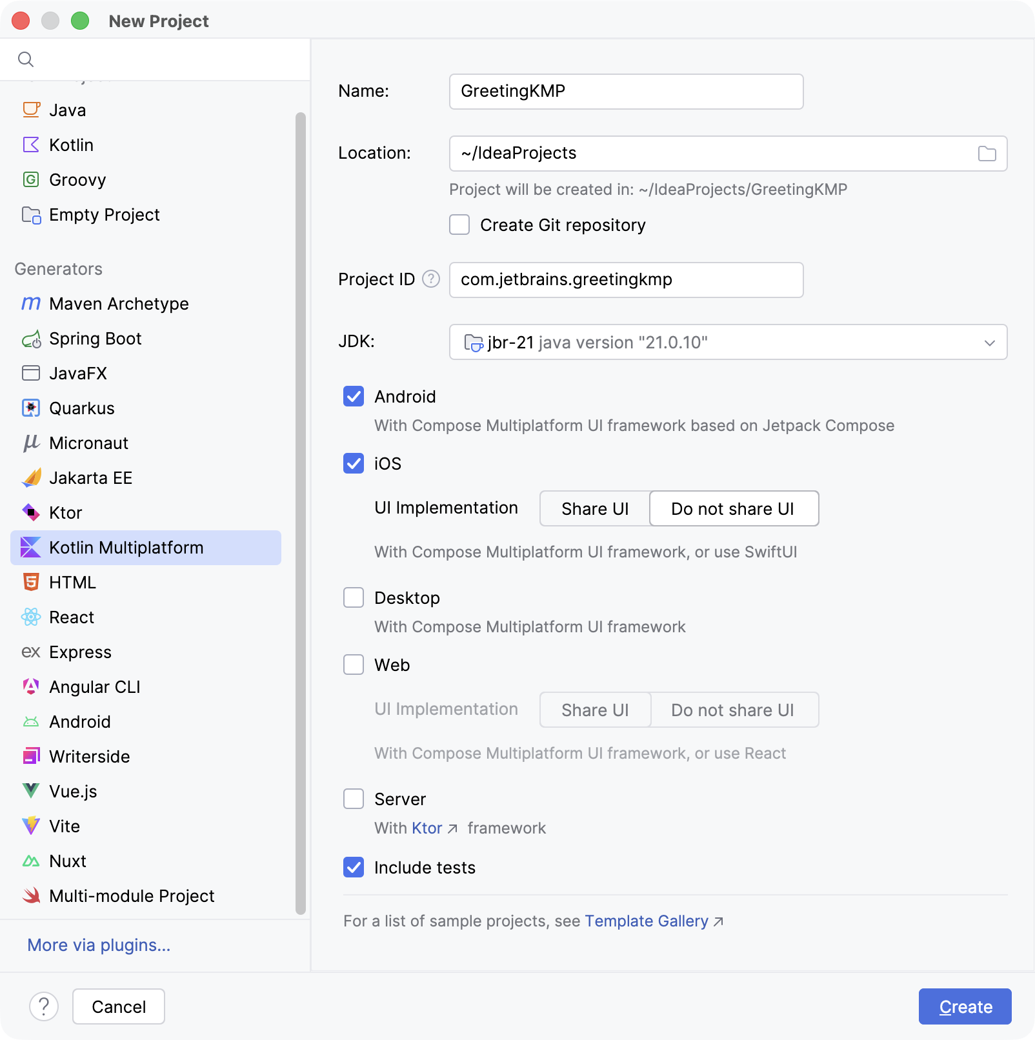
Task: Click the help question mark button
Action: [44, 1006]
